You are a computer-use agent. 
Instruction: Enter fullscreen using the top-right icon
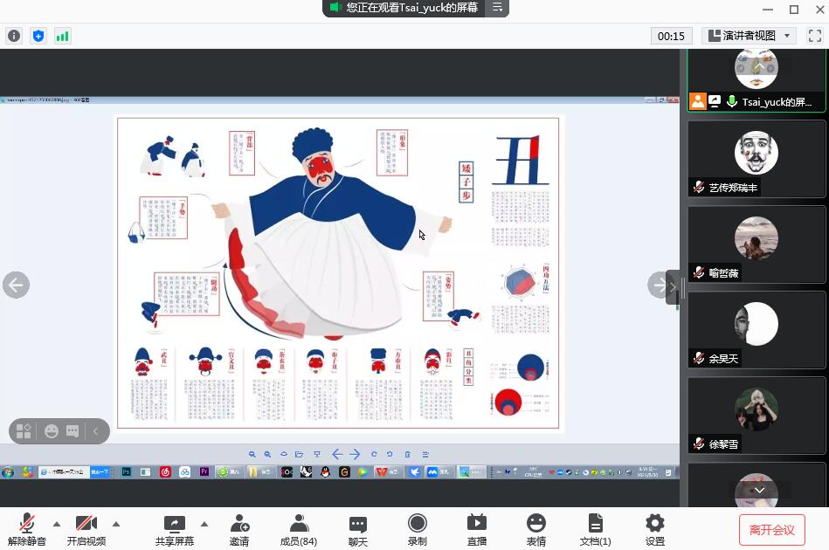(814, 36)
